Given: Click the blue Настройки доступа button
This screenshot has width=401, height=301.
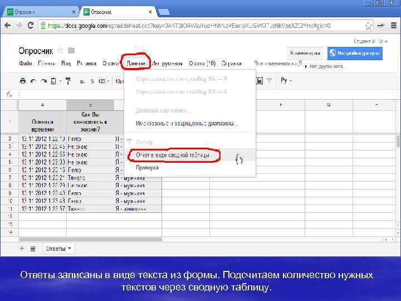Looking at the screenshot, I should pyautogui.click(x=355, y=54).
